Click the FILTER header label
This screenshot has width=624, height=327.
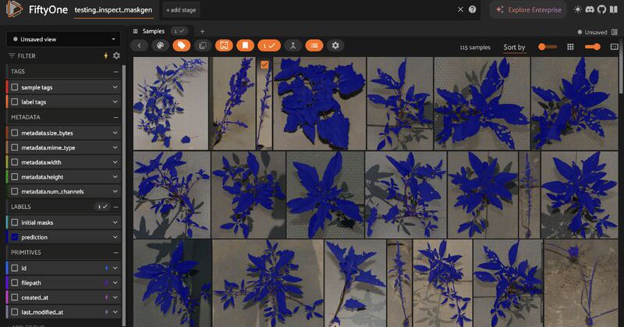(27, 55)
